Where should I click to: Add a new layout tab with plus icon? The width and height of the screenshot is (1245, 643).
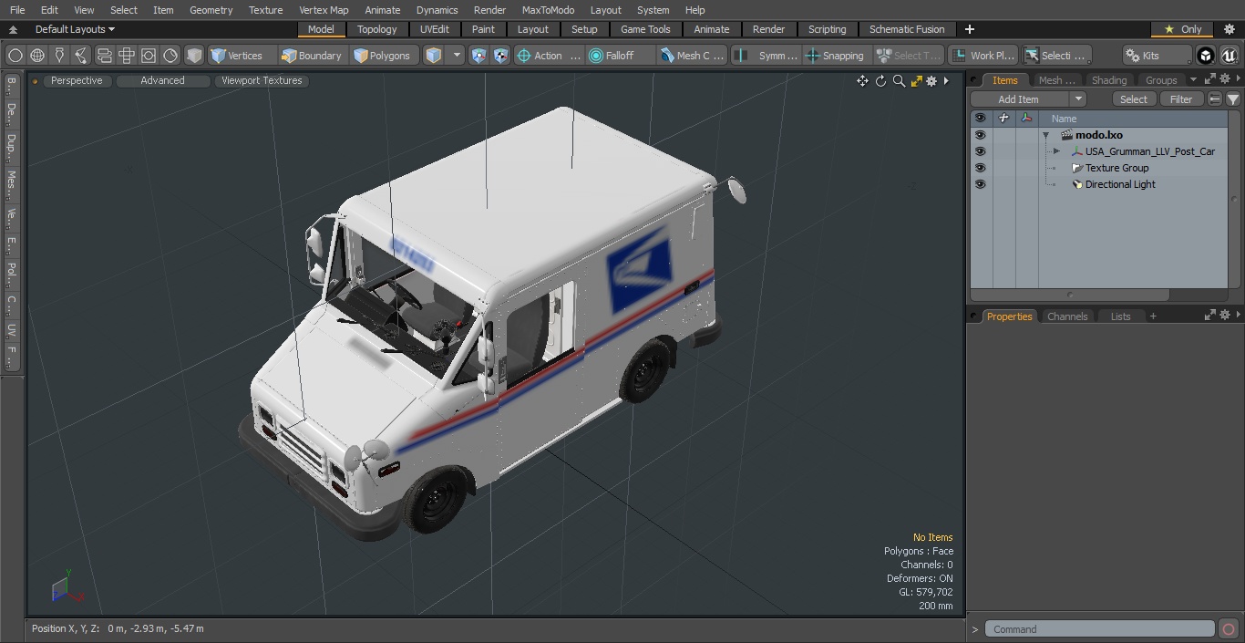click(969, 29)
